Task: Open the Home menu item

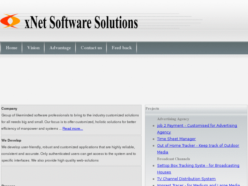Action: [x=12, y=48]
